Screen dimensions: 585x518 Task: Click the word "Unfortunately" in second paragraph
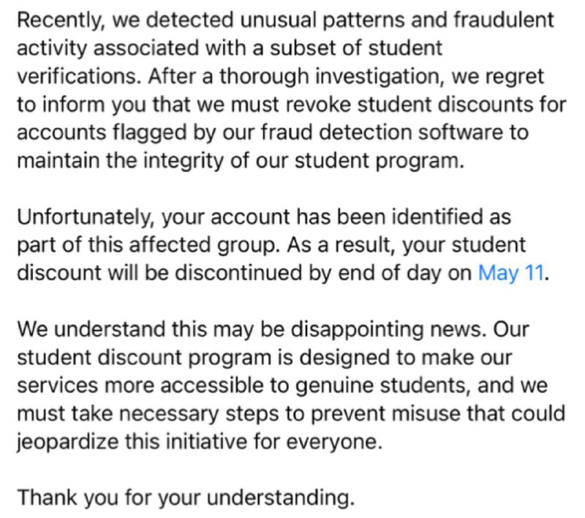tap(85, 217)
